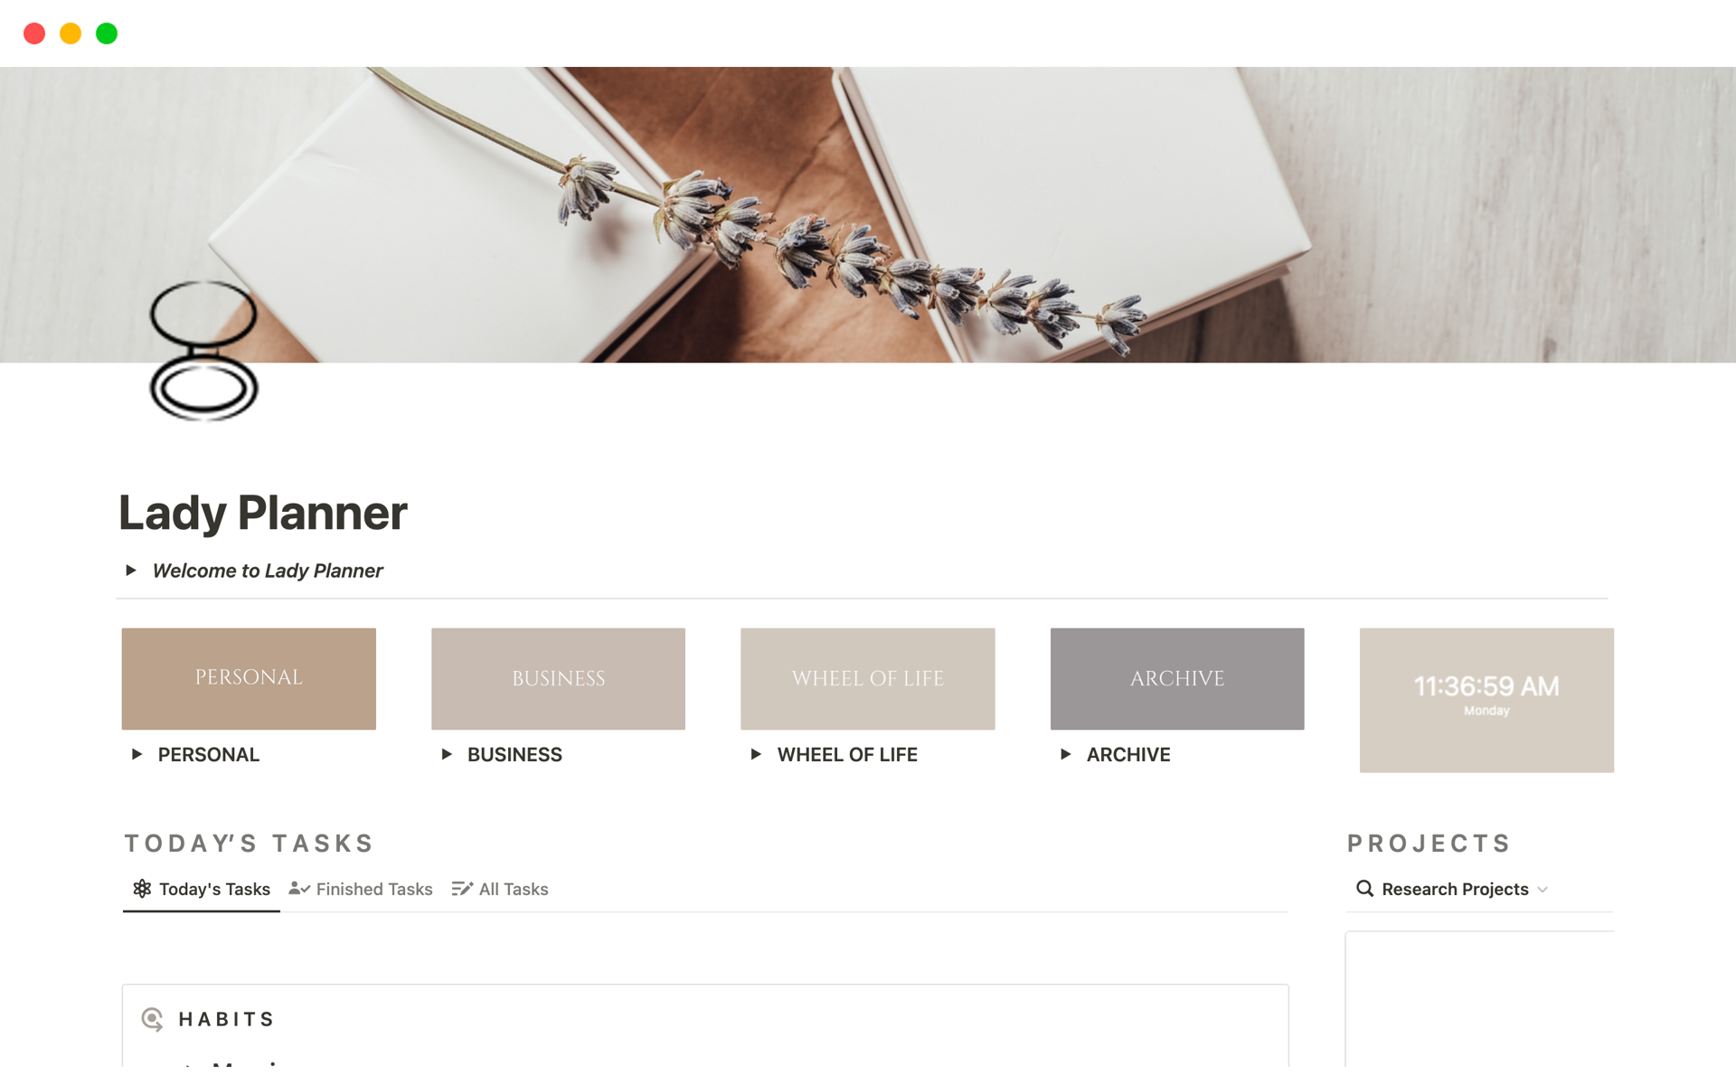Expand the ARCHIVE toggle arrow
1736x1085 pixels.
point(1065,754)
